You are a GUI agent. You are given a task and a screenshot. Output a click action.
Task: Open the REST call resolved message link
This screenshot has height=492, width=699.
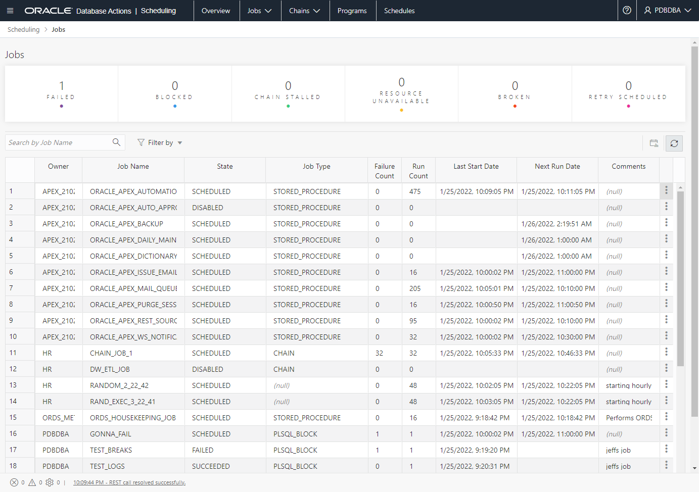point(129,482)
